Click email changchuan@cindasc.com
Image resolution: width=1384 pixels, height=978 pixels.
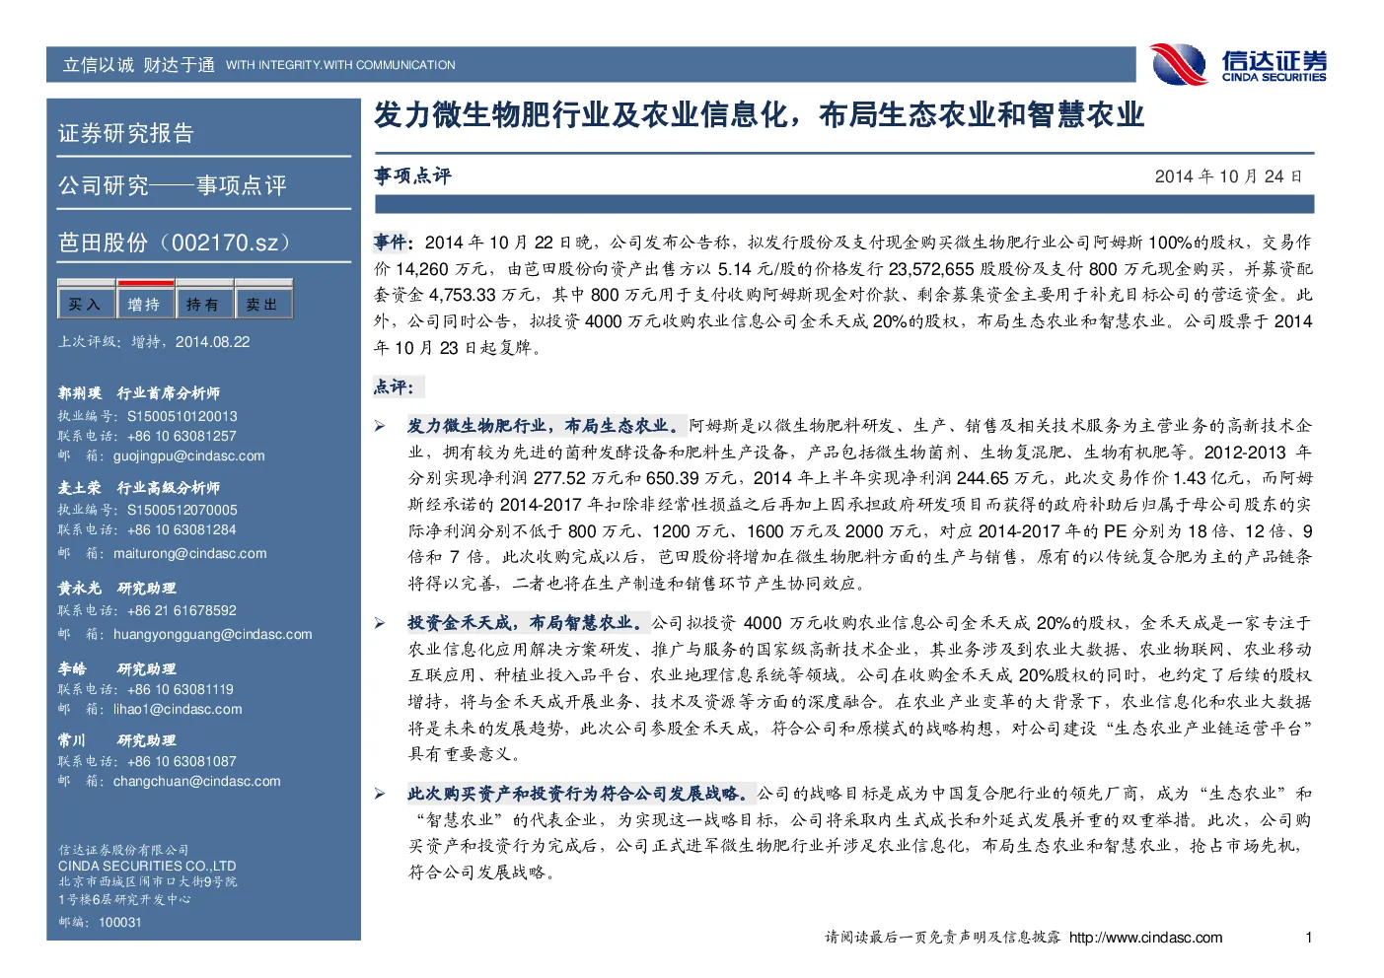(x=197, y=781)
